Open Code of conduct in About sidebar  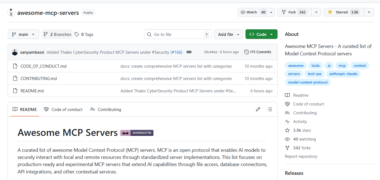coord(305,104)
